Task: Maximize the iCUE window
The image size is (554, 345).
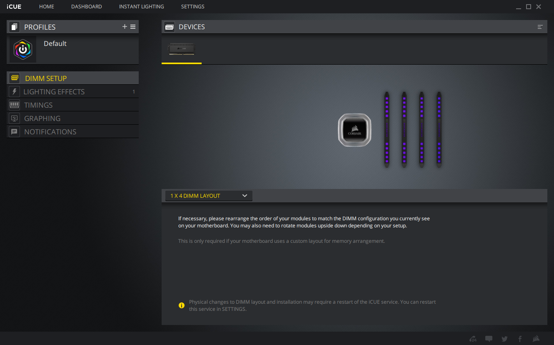Action: click(529, 7)
